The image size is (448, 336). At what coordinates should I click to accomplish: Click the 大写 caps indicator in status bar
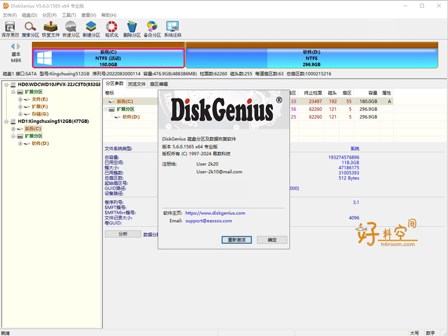[415, 333]
